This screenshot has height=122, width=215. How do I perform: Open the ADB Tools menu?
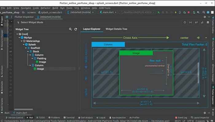point(104,8)
